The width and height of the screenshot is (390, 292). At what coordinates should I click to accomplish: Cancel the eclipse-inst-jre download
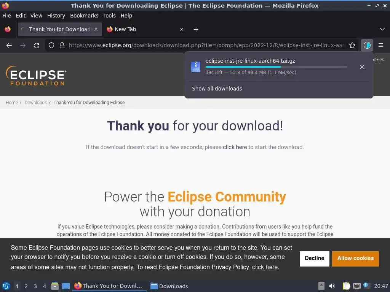pos(362,67)
